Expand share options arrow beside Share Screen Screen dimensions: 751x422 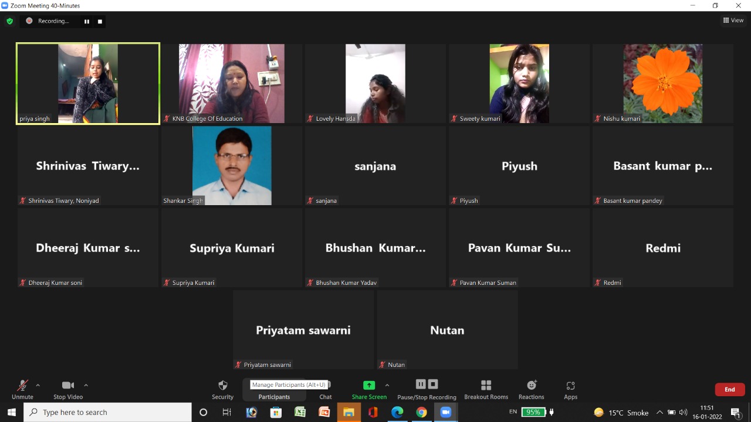[387, 385]
